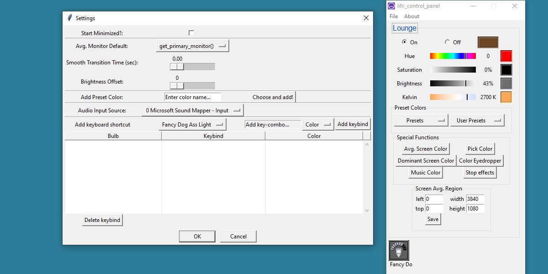The height and width of the screenshot is (274, 548).
Task: Click the Lounge group label
Action: pos(405,28)
